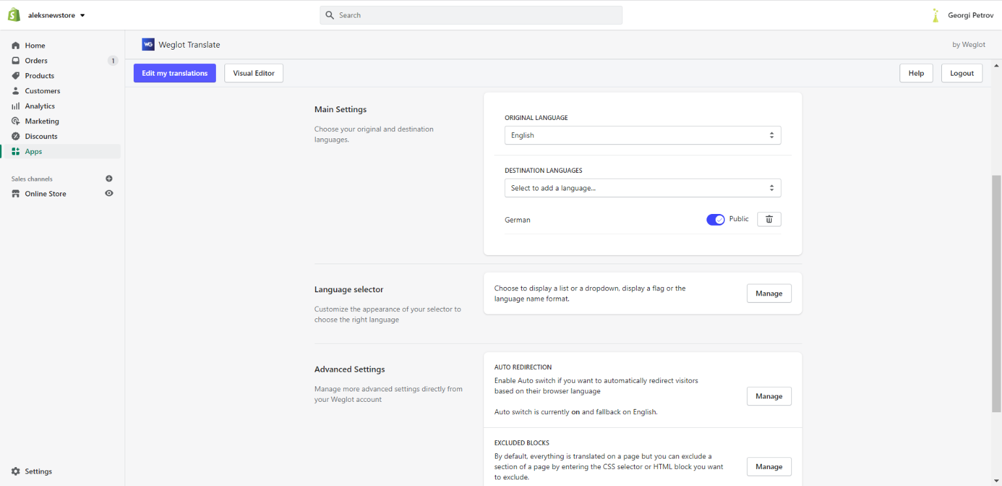
Task: Manage Excluded Blocks settings
Action: click(769, 466)
